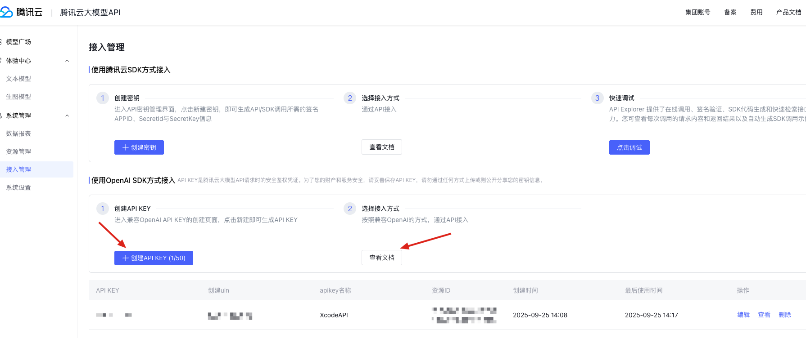This screenshot has width=806, height=338.
Task: Click the 快速调试 step title
Action: [x=621, y=98]
